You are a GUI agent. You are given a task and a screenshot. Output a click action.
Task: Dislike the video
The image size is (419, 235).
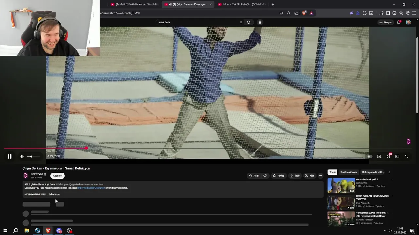265,176
